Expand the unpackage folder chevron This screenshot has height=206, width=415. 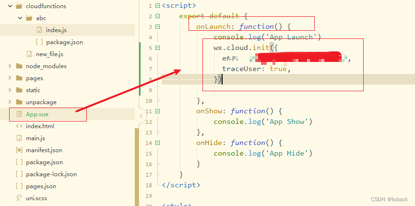pyautogui.click(x=10, y=102)
